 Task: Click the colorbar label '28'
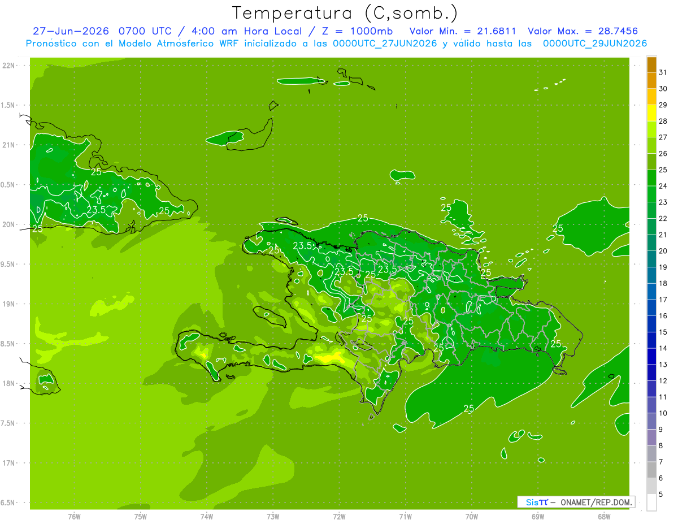pos(663,121)
